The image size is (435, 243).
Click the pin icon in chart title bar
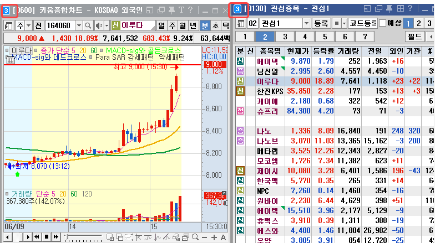(172, 11)
